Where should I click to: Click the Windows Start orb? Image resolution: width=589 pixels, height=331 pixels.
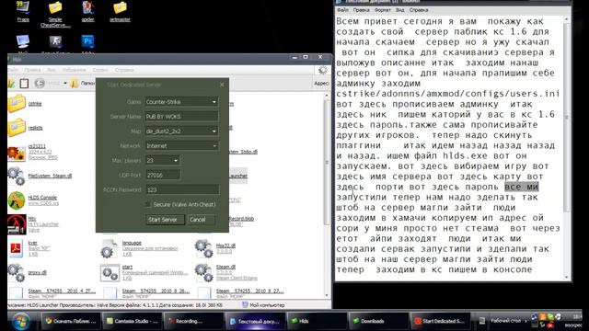pos(20,321)
